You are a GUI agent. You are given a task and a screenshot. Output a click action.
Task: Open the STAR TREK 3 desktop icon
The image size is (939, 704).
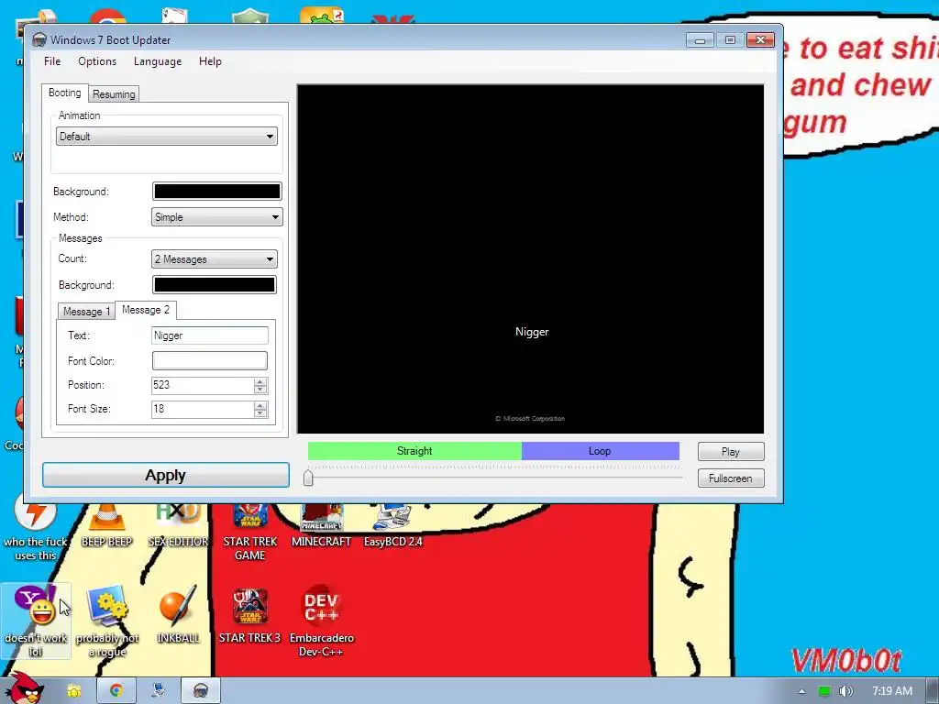[x=249, y=615]
